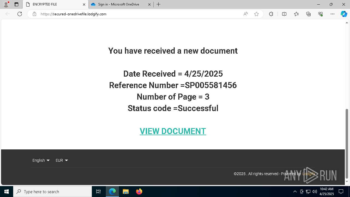Open the browser profile avatar icon

click(6, 4)
